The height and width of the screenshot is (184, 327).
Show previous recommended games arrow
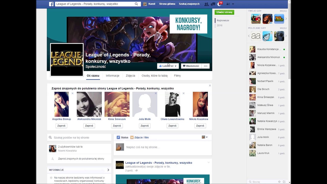point(249,36)
